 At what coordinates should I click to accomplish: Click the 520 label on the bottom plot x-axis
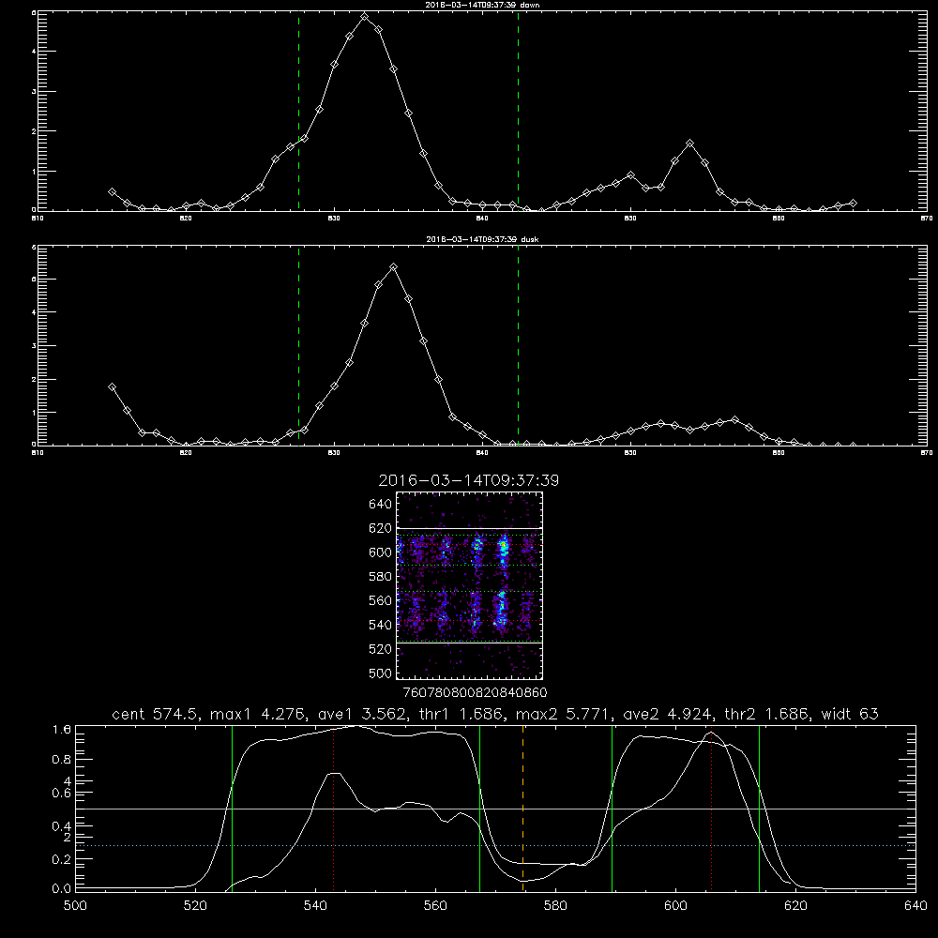click(196, 906)
